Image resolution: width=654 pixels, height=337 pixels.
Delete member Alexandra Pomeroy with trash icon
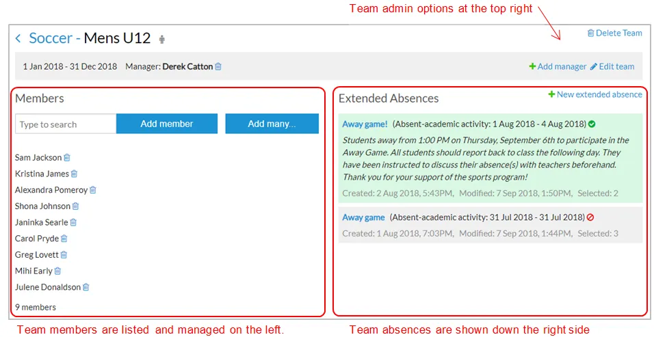pos(93,190)
